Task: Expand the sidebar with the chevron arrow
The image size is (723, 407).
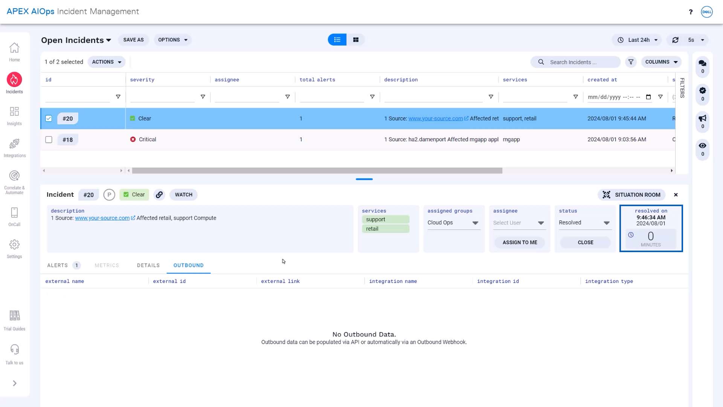Action: pyautogui.click(x=15, y=383)
